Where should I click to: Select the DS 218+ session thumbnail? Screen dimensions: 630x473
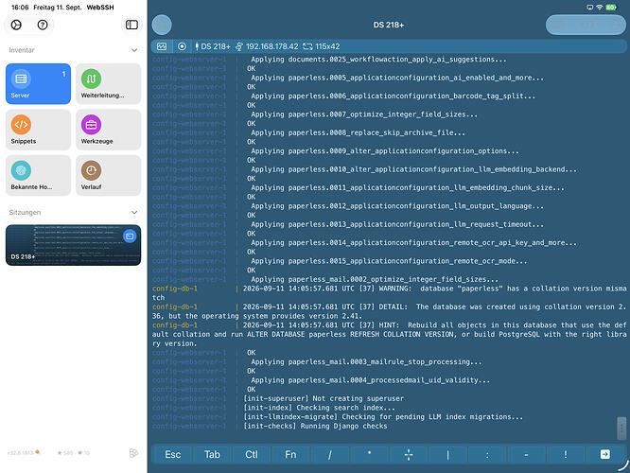[73, 245]
